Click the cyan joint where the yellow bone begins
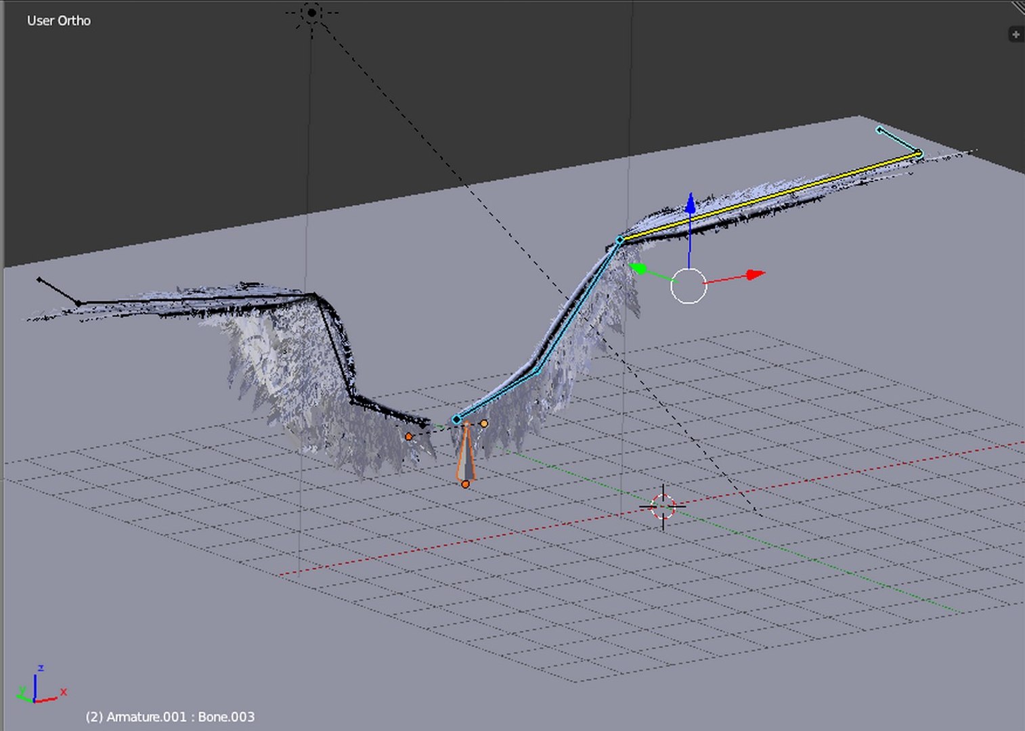The width and height of the screenshot is (1025, 731). [620, 240]
